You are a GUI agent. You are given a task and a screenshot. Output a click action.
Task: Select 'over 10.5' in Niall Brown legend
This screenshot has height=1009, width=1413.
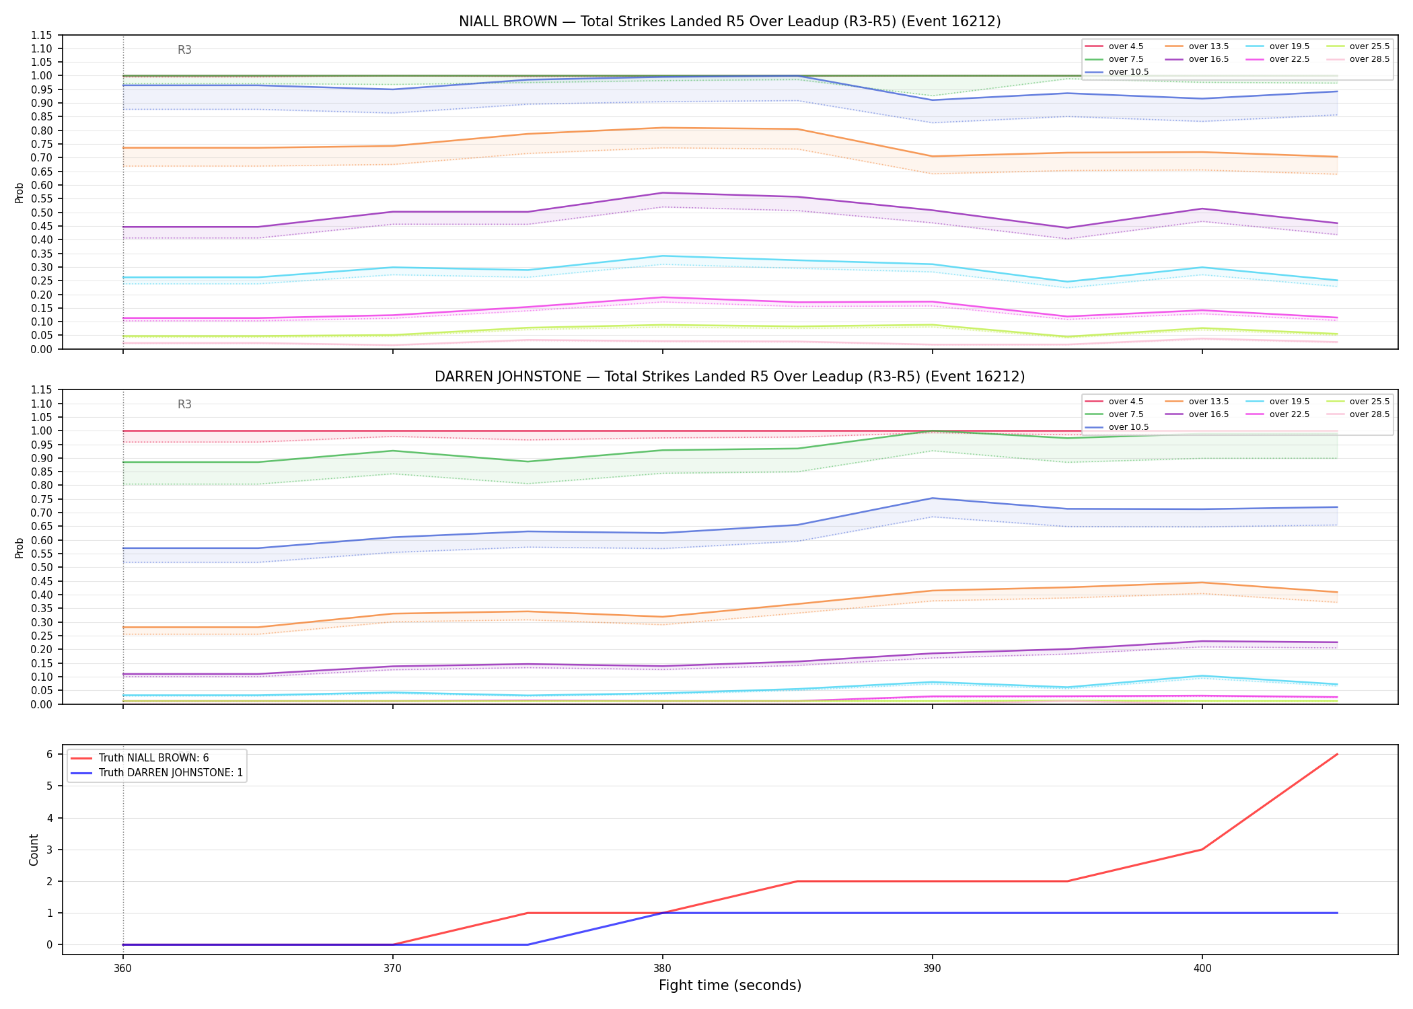(x=1117, y=72)
